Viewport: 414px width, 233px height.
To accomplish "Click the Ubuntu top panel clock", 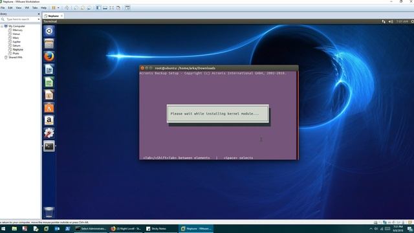I will pos(402,21).
